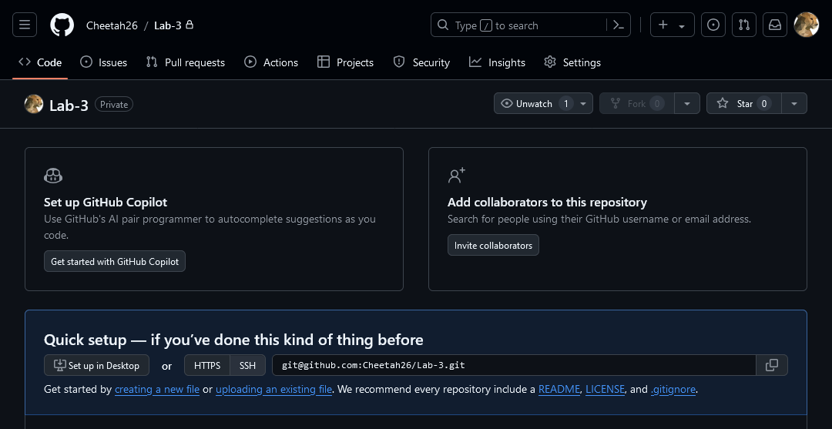Click Get started with GitHub Copilot
Screen dimensions: 832x429
(115, 261)
